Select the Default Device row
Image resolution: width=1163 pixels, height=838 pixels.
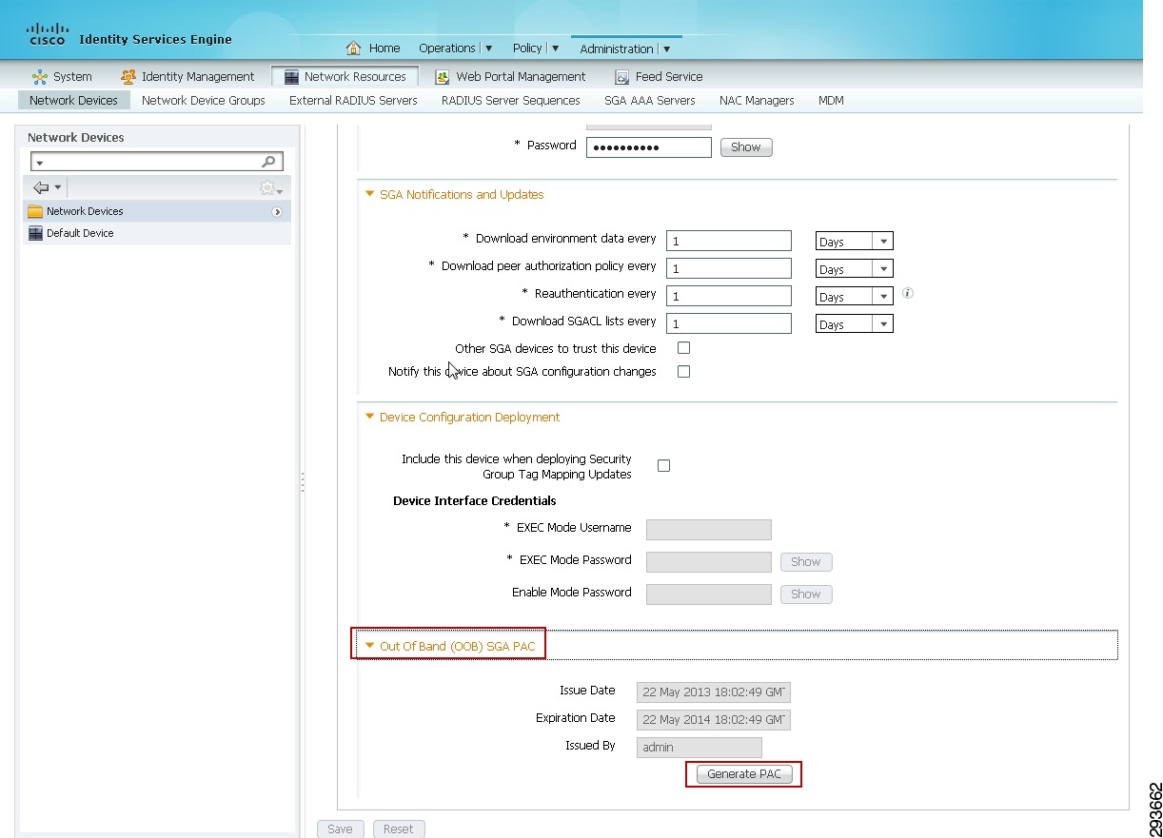[x=156, y=233]
